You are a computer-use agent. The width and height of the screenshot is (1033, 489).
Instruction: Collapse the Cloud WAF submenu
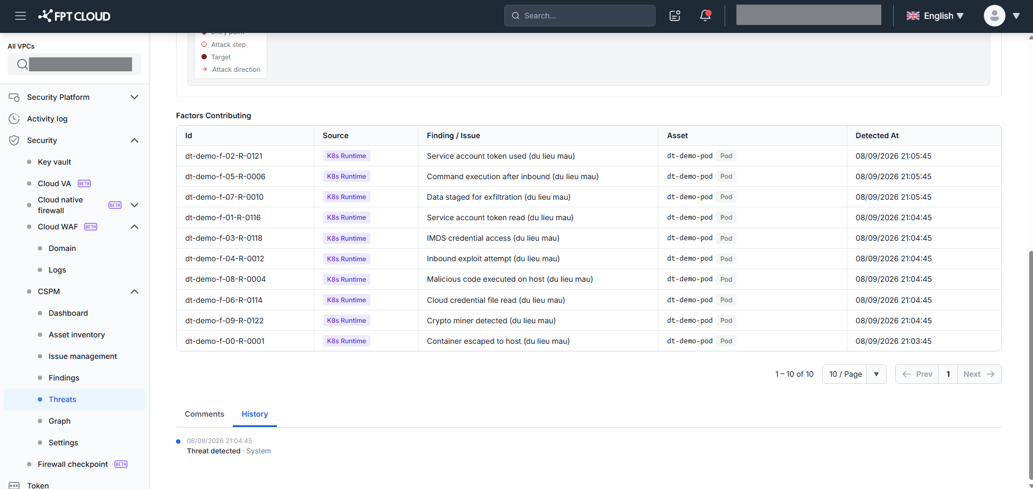(x=134, y=227)
